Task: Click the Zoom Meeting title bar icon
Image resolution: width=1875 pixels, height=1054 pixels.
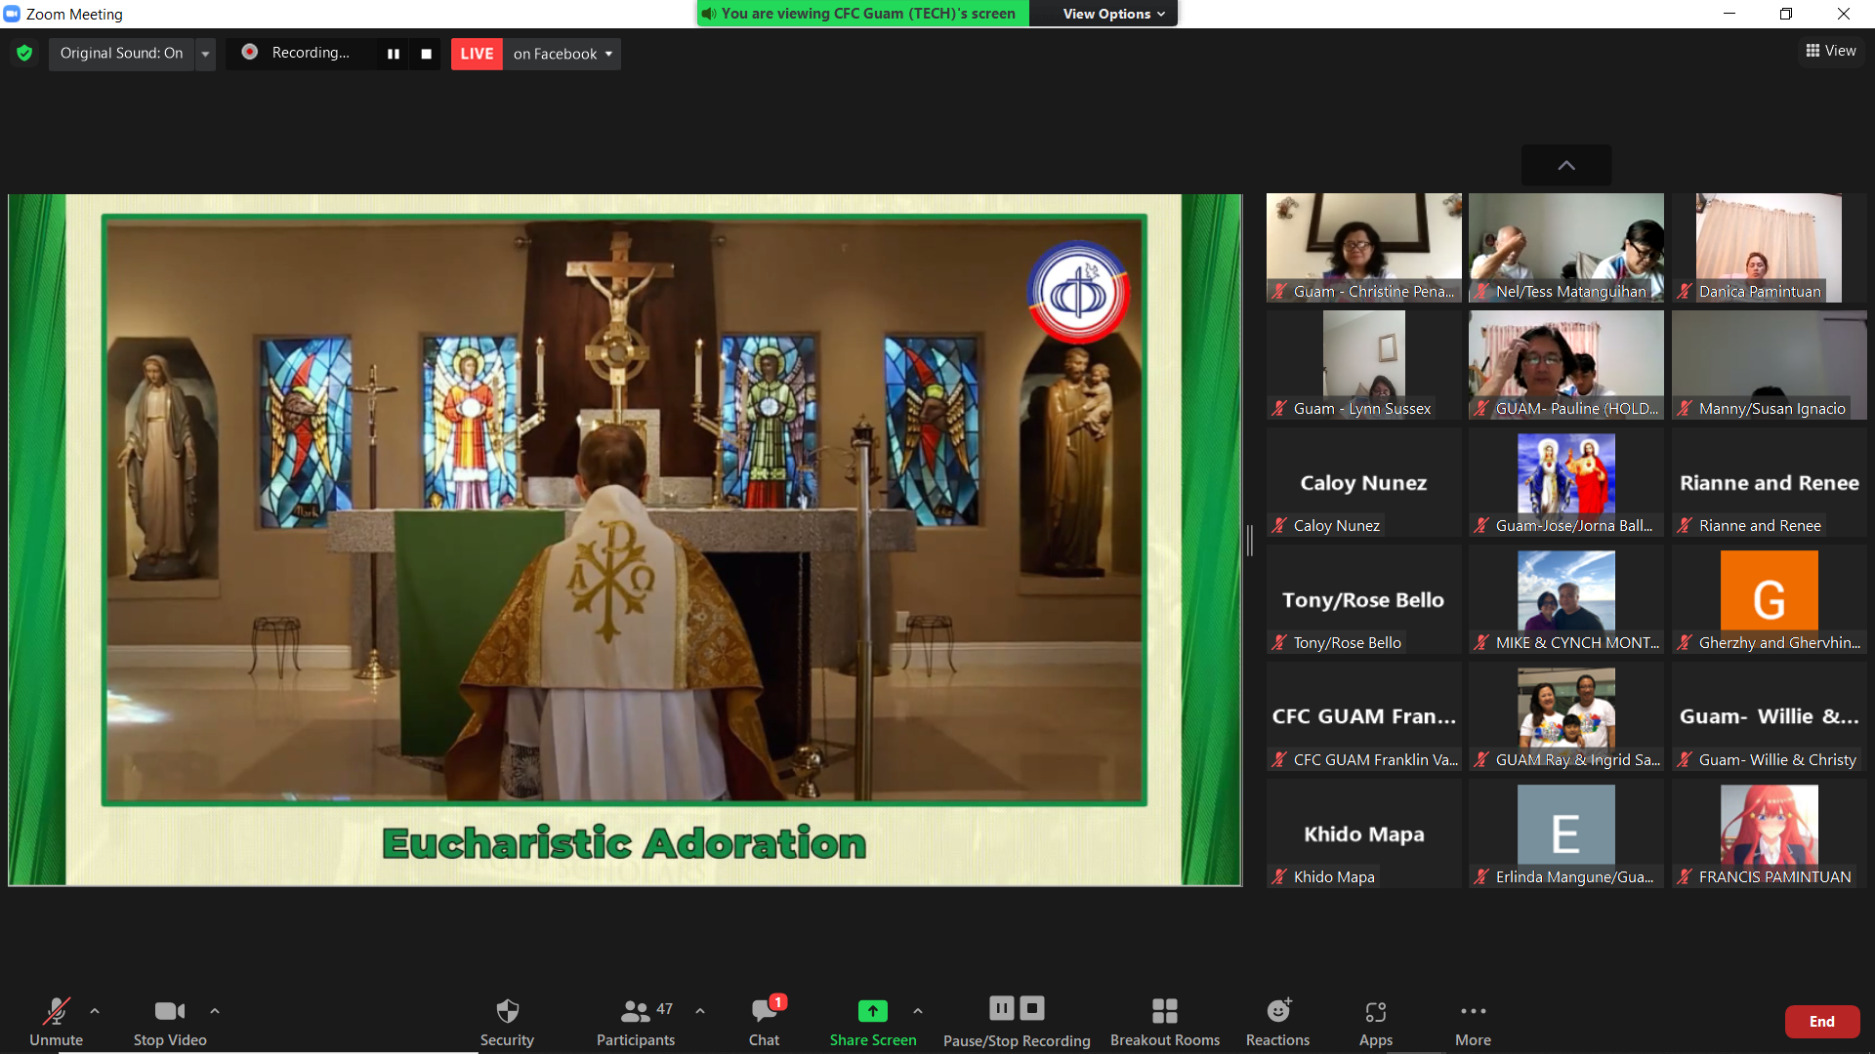Action: point(12,14)
